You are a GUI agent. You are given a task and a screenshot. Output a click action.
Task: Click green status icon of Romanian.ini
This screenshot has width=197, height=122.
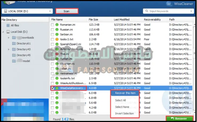click(x=57, y=25)
